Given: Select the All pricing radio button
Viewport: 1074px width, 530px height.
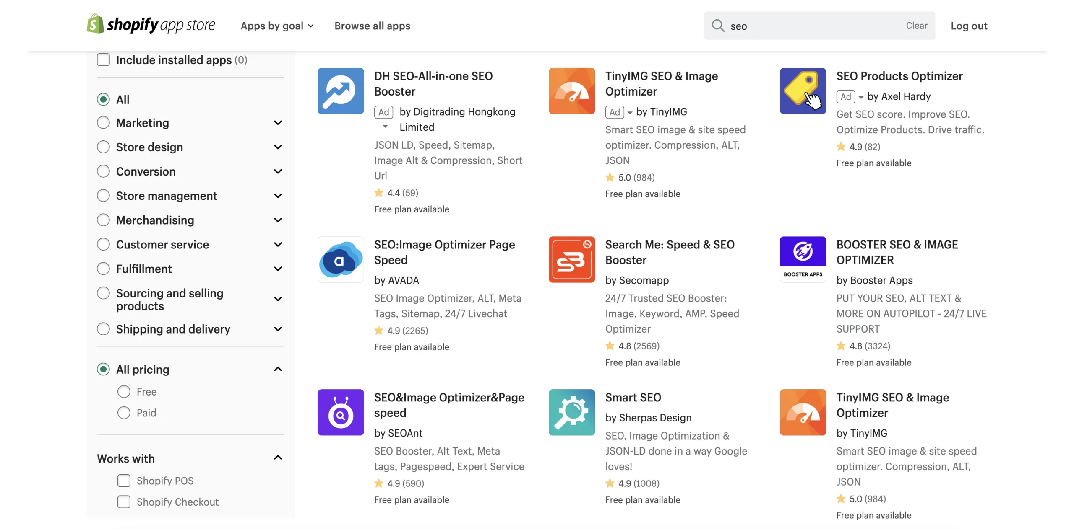Looking at the screenshot, I should pyautogui.click(x=103, y=369).
